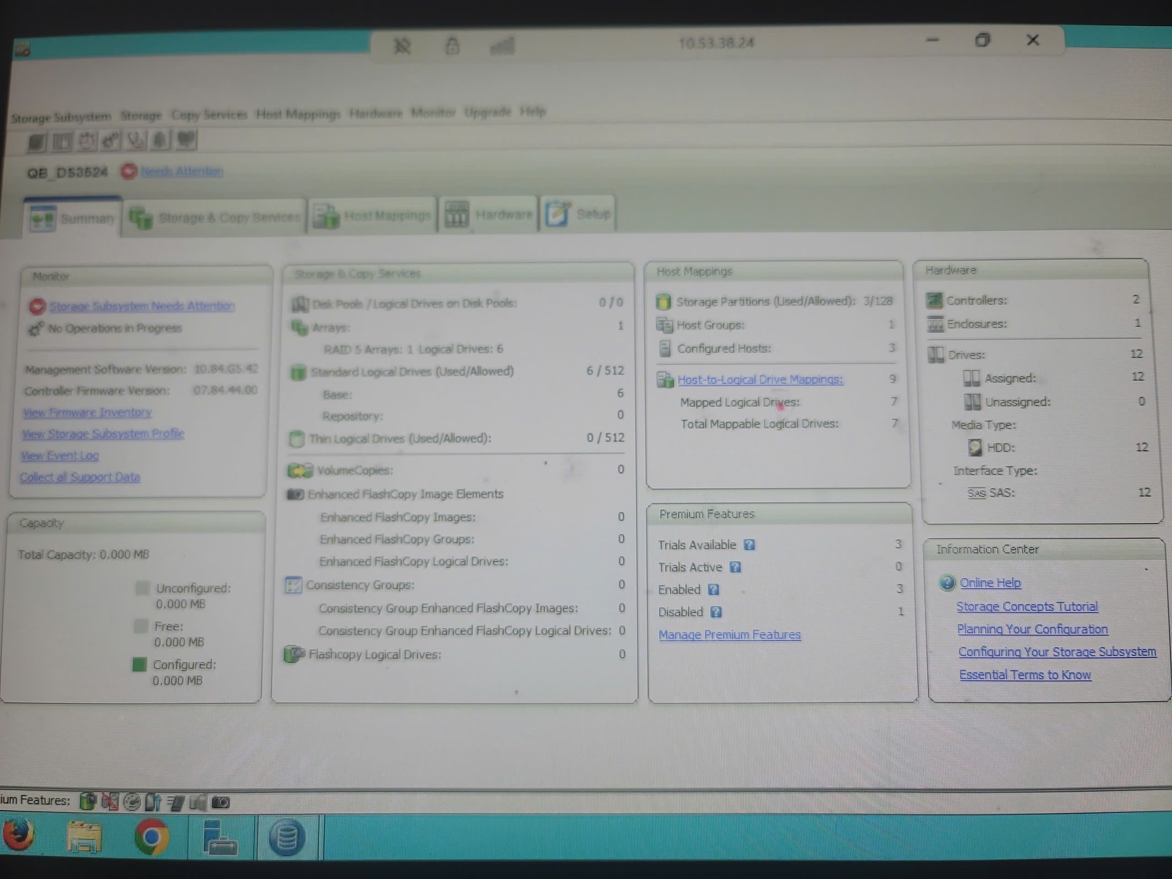Open the Copy Services menu
Viewport: 1172px width, 879px height.
coord(209,114)
